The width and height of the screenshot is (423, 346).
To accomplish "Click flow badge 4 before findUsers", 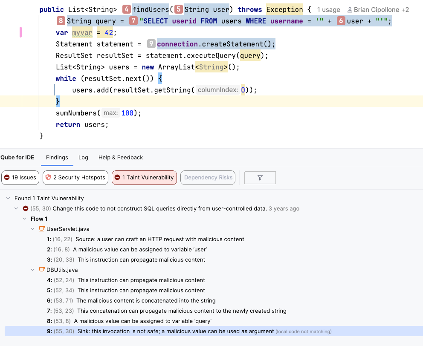I will click(x=127, y=9).
